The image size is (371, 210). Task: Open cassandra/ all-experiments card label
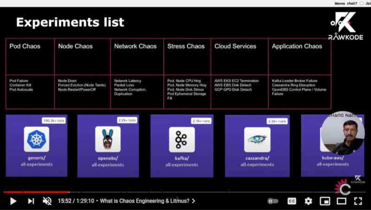[257, 161]
